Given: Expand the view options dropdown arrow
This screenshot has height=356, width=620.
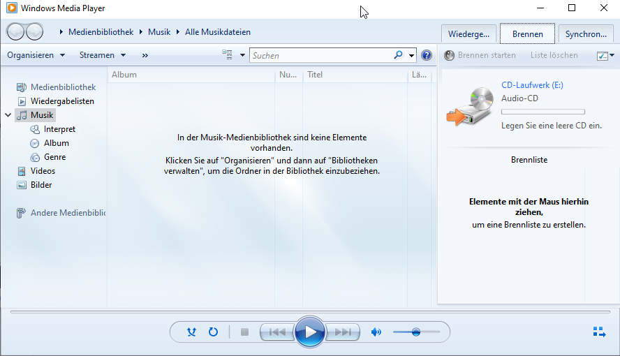Looking at the screenshot, I should [242, 55].
